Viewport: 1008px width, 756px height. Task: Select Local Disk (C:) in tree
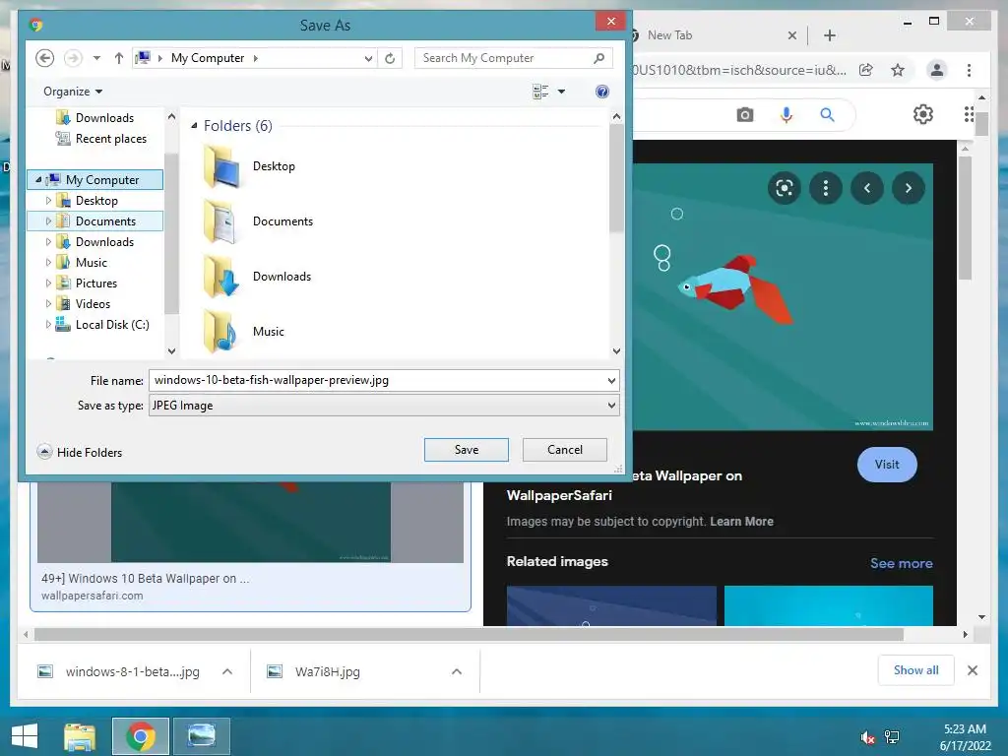point(112,325)
